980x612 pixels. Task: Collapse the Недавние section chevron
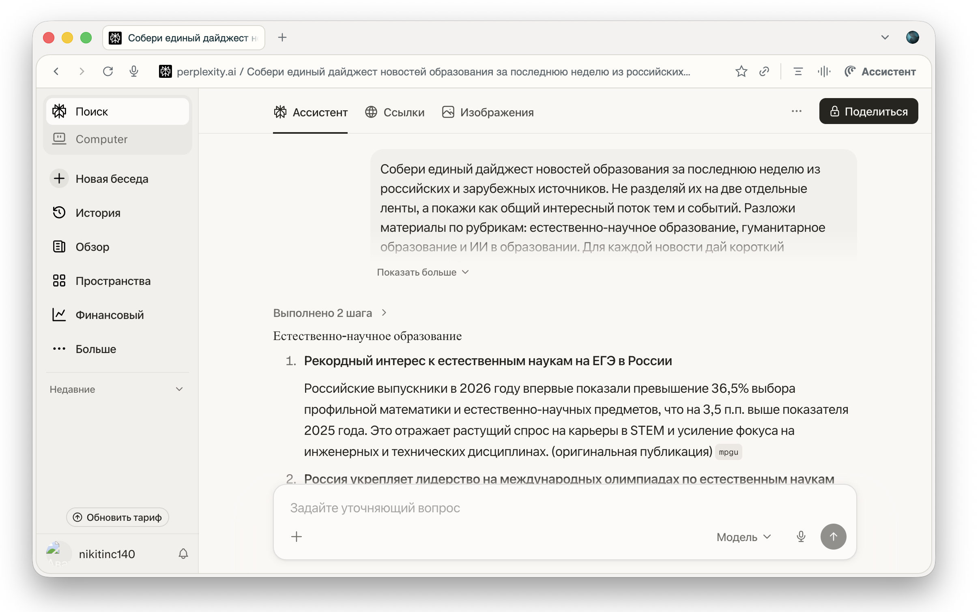[179, 389]
